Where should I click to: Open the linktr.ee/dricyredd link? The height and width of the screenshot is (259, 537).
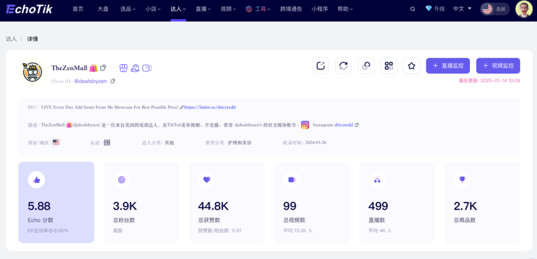pyautogui.click(x=210, y=107)
